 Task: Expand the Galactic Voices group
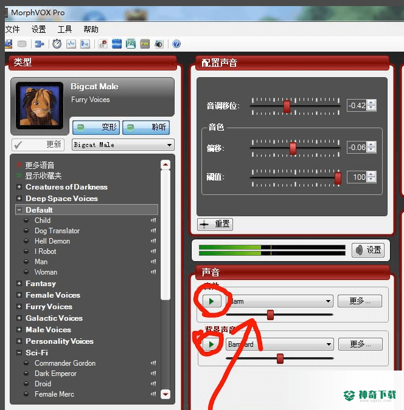19,318
